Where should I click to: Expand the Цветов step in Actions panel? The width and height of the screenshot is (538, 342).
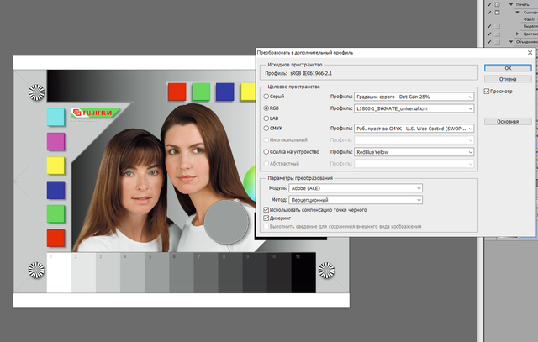click(x=518, y=34)
